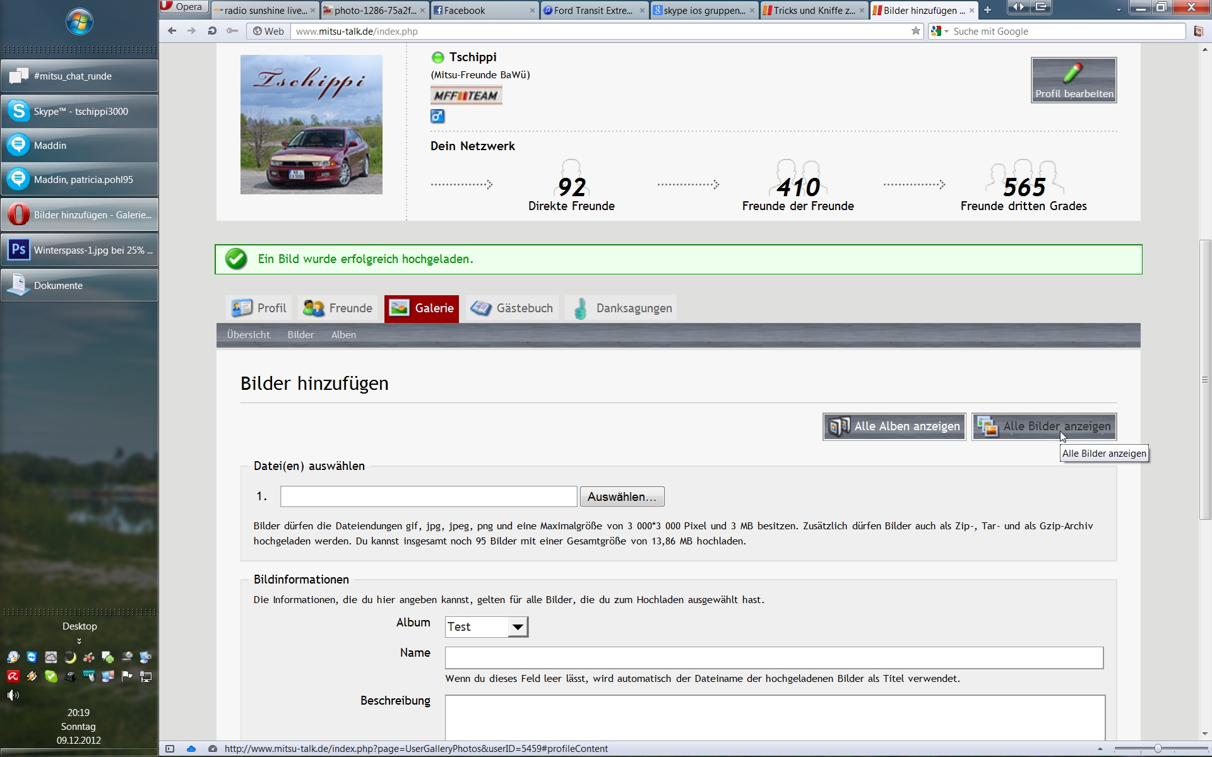
Task: Click the green online status icon next to Tschippi
Action: [x=437, y=57]
